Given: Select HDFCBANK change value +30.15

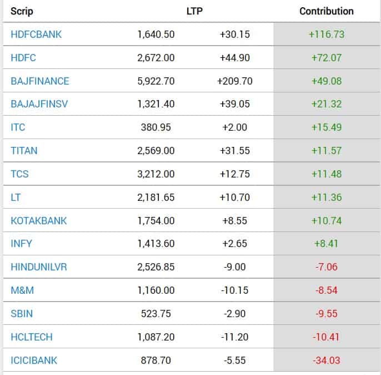Looking at the screenshot, I should [x=235, y=34].
